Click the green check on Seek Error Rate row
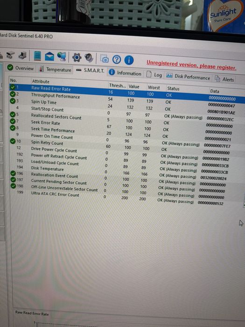The height and width of the screenshot is (327, 245). [13, 121]
